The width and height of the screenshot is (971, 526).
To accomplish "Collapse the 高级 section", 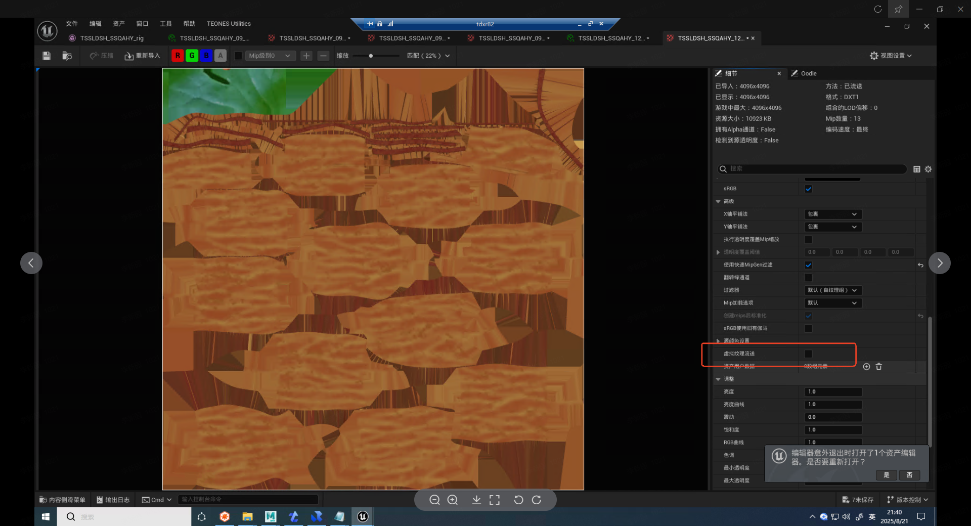I will 718,201.
